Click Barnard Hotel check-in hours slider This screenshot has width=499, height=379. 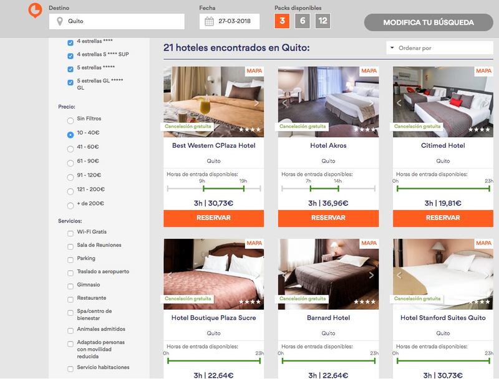click(329, 361)
